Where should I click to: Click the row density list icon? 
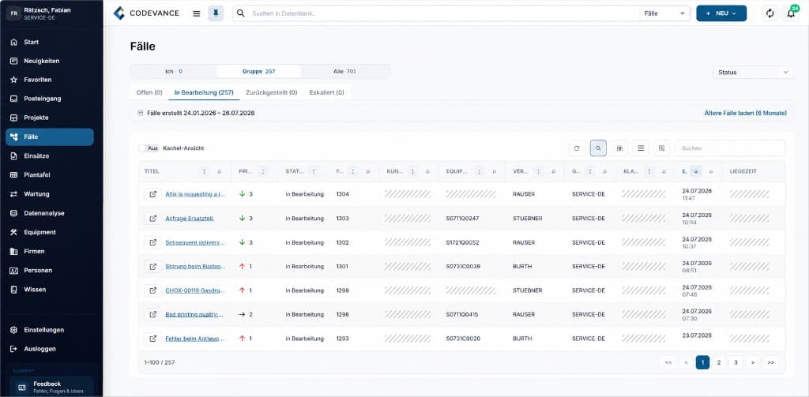coord(641,148)
